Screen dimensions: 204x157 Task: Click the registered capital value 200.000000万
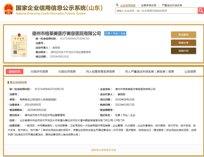click(x=33, y=105)
